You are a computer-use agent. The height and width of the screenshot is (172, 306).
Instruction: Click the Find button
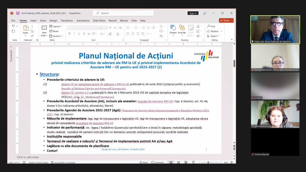pyautogui.click(x=211, y=26)
